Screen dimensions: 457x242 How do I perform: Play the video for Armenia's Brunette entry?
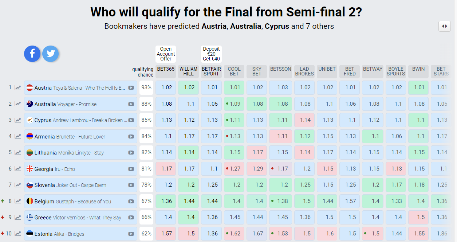(131, 137)
